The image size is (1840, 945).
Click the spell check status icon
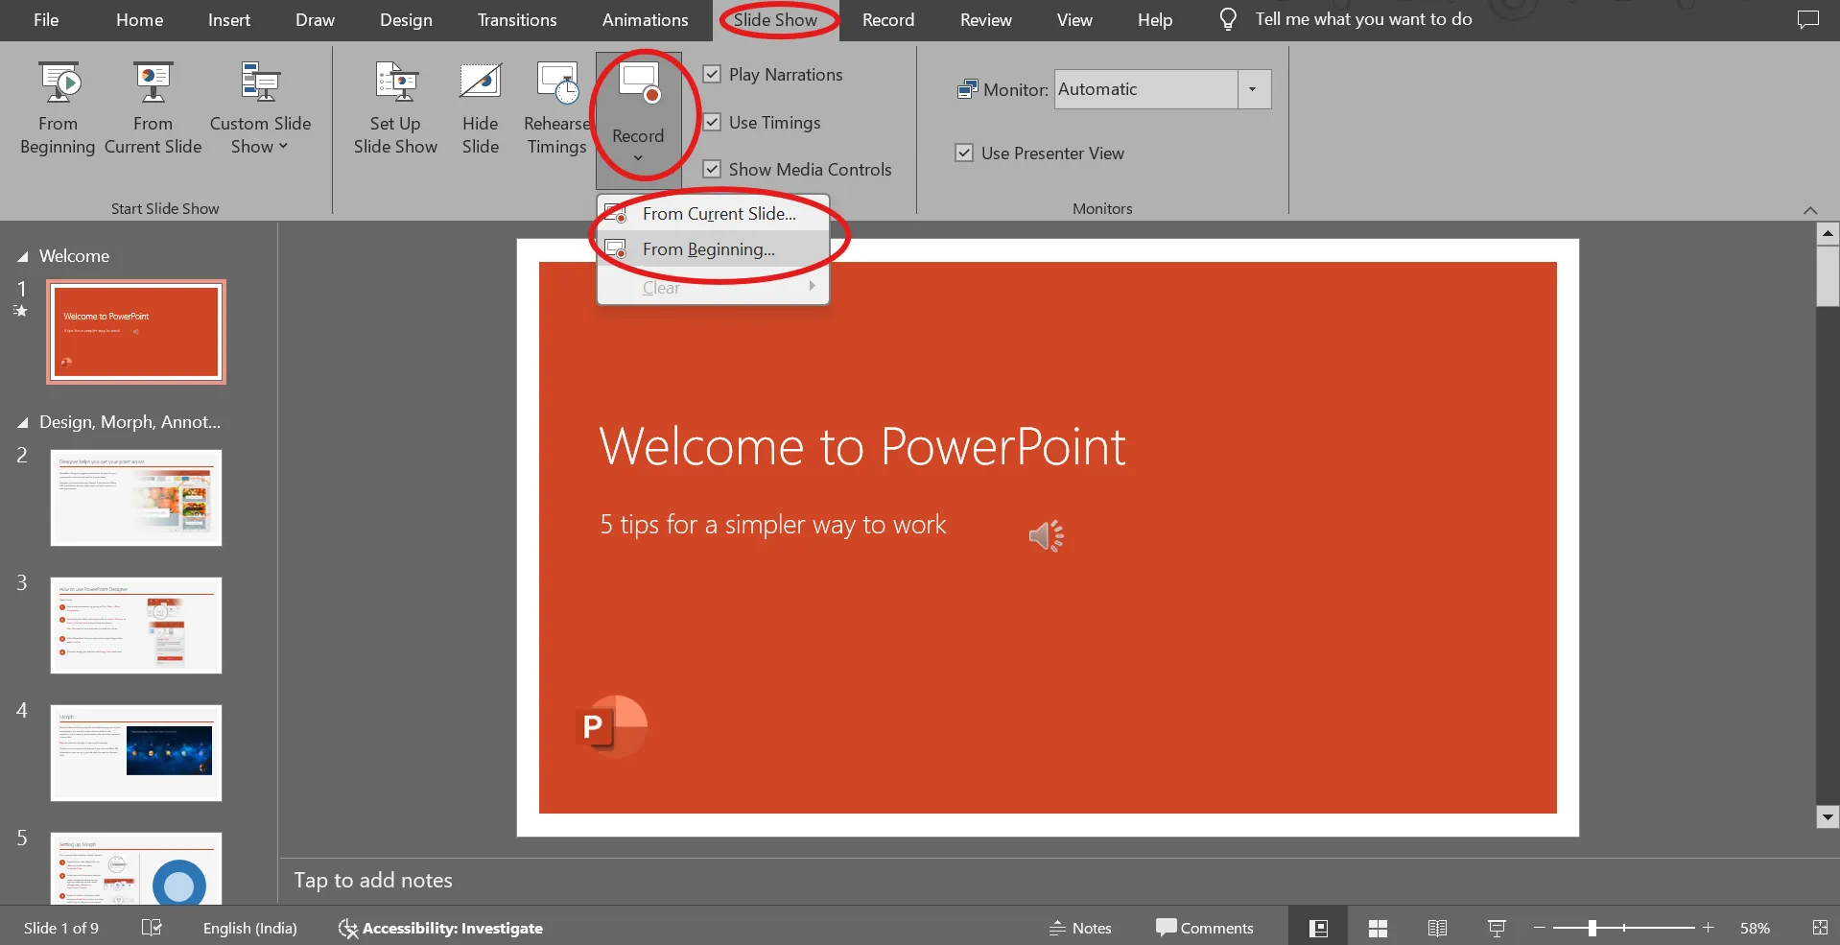point(152,928)
